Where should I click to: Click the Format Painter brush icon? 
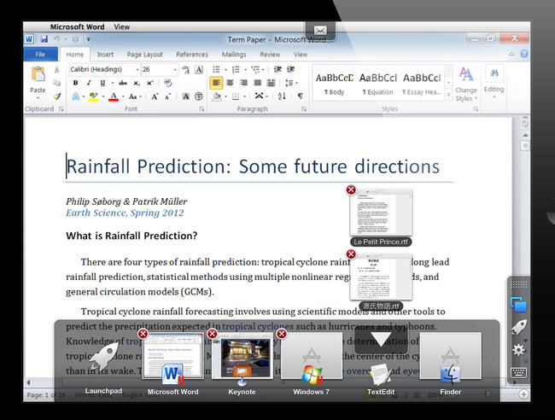coord(56,96)
